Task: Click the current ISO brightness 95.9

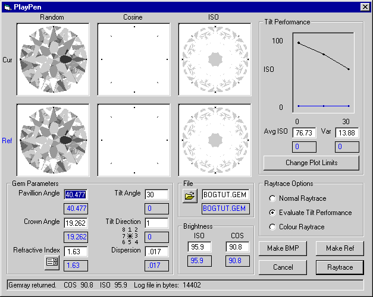Action: click(x=199, y=247)
